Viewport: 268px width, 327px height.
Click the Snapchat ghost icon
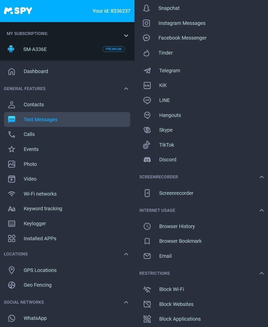point(146,8)
